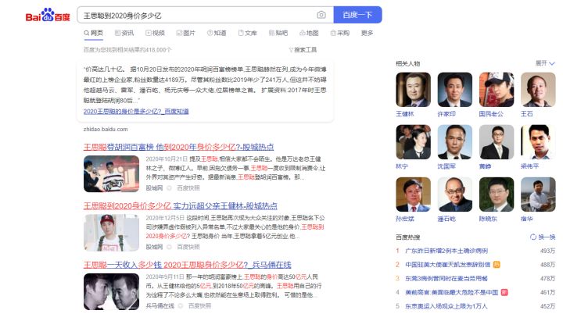This screenshot has height=314, width=563.
Task: Open 百度快照 for 兵马俑在线 result
Action: [199, 305]
